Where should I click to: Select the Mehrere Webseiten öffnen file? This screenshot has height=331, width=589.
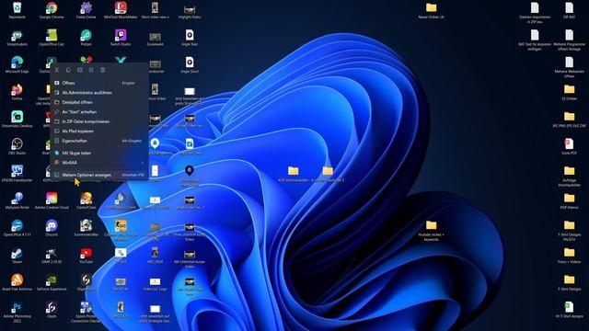coord(569,67)
